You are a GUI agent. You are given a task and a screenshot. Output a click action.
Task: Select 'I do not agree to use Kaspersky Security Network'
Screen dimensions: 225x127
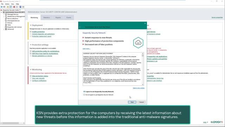[84, 95]
